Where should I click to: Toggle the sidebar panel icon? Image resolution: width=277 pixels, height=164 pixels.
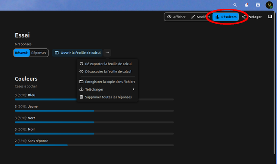[270, 16]
